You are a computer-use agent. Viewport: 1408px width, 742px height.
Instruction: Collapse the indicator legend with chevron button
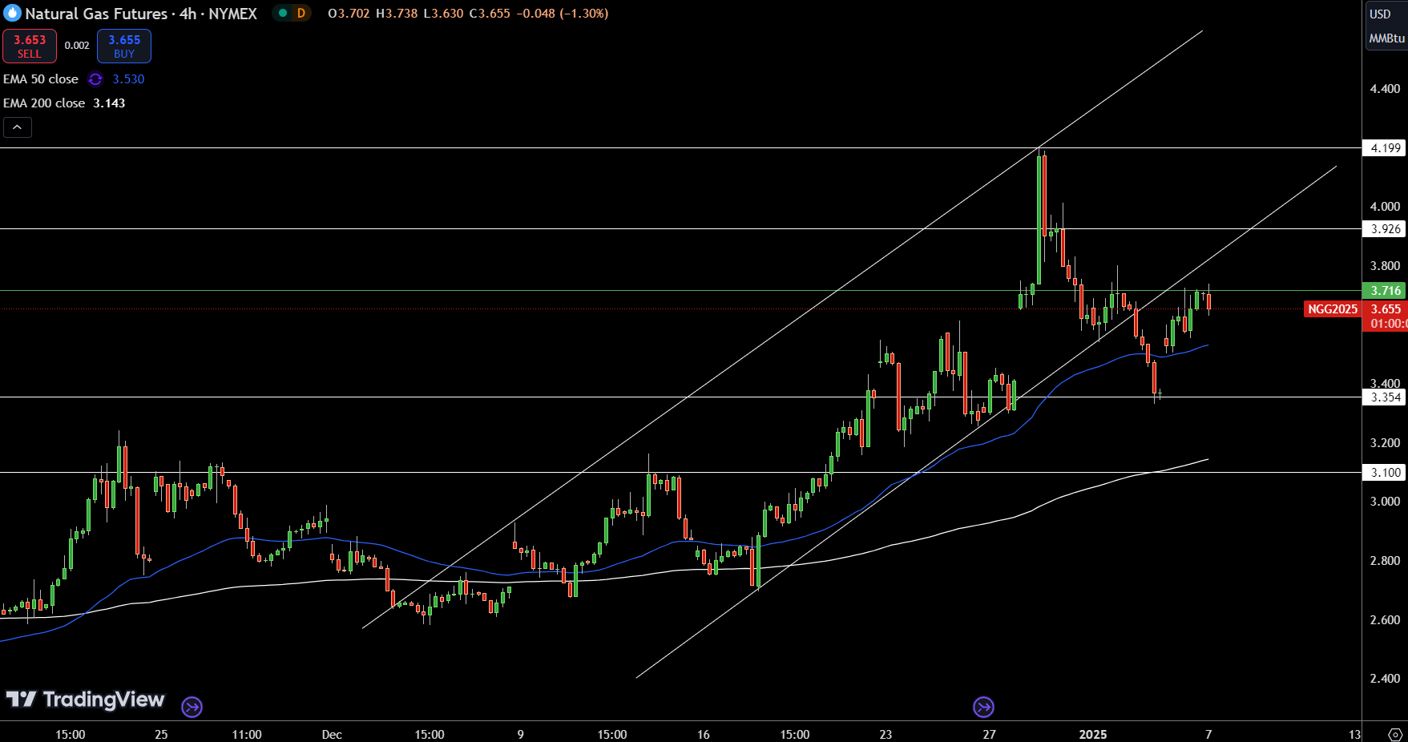click(18, 127)
